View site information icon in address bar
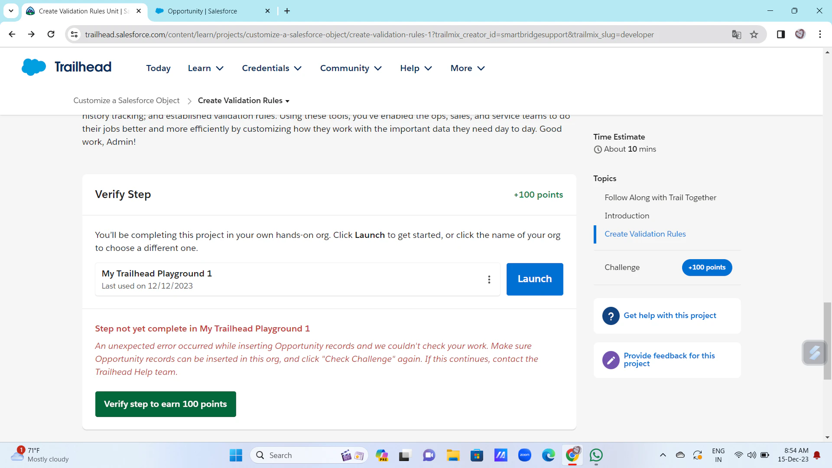The image size is (832, 468). 75,34
